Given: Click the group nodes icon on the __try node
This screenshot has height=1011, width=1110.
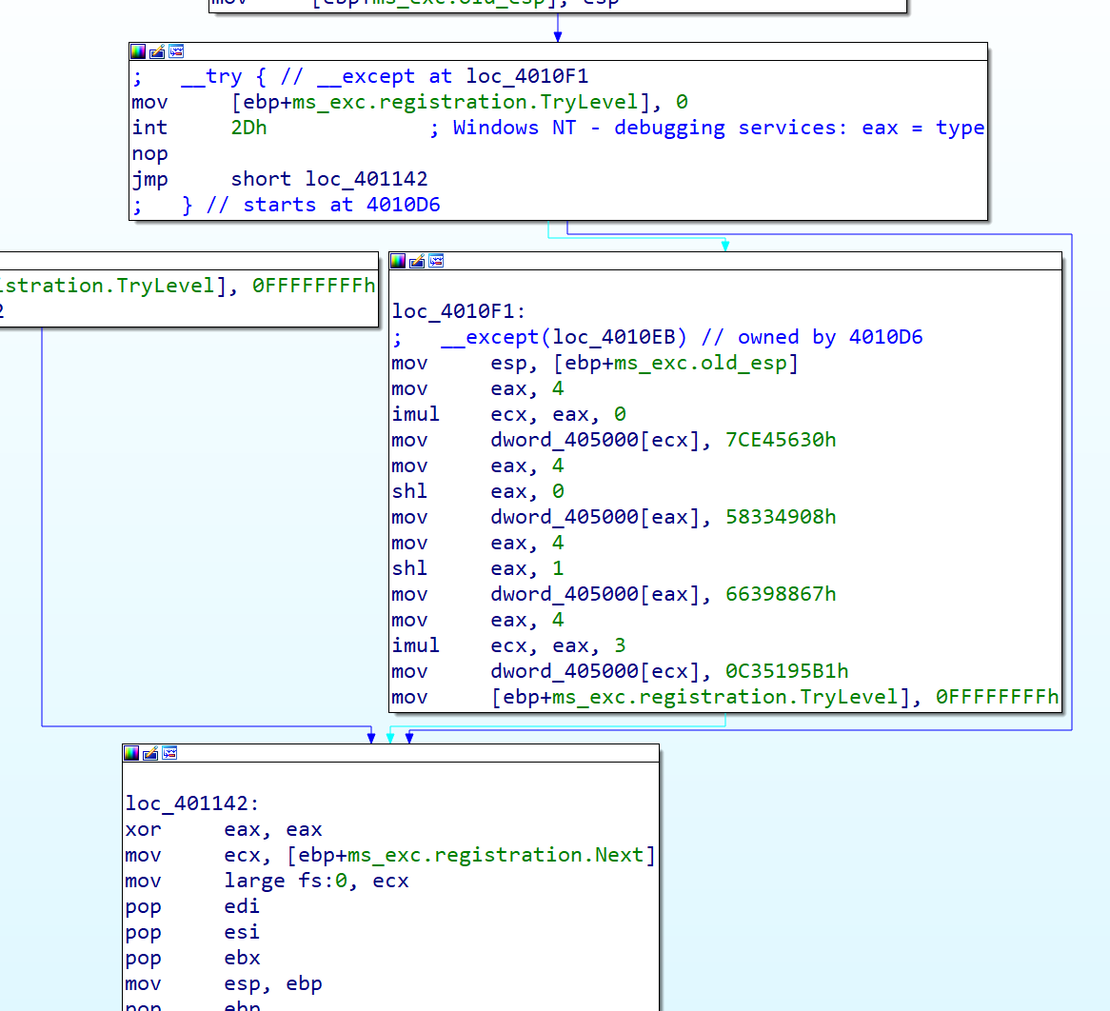Looking at the screenshot, I should tap(176, 51).
